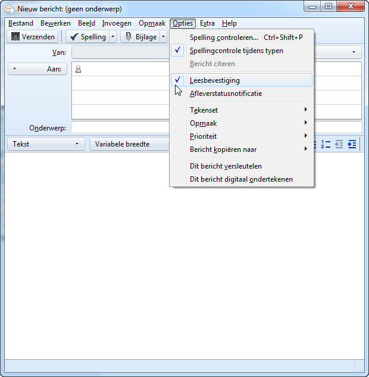This screenshot has height=377, width=369.
Task: Open the Opmaak menu in menu bar
Action: [x=152, y=23]
